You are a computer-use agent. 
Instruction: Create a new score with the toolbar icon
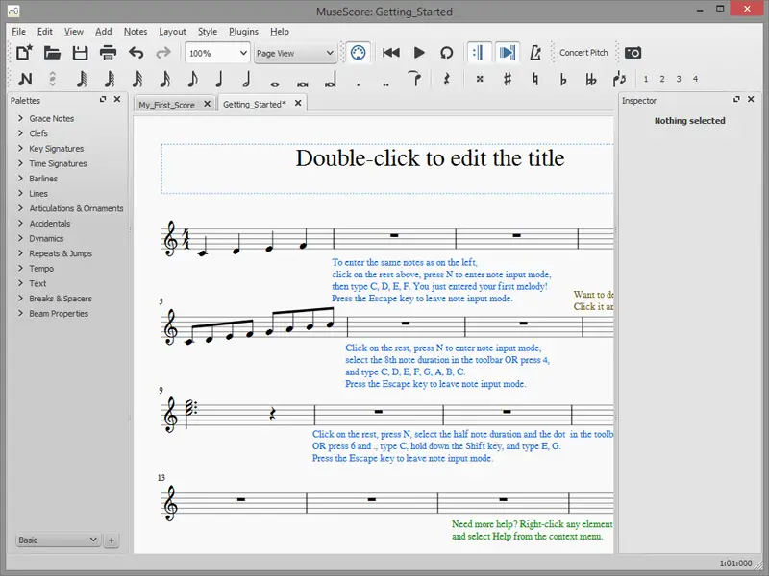pos(24,53)
